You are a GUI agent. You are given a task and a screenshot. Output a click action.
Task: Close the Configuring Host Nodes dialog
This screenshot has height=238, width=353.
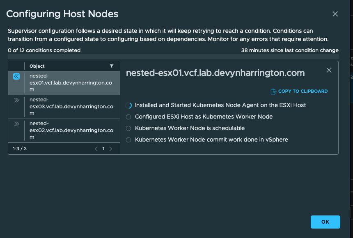point(335,14)
